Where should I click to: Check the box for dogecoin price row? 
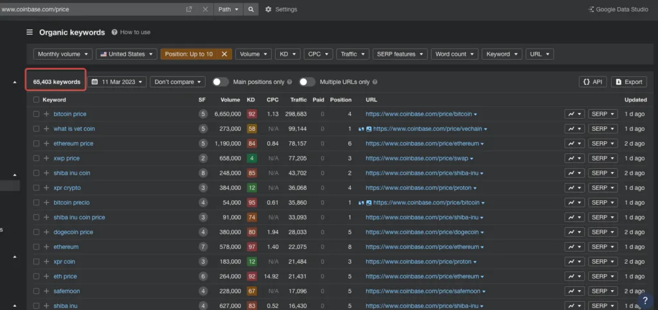pyautogui.click(x=36, y=232)
